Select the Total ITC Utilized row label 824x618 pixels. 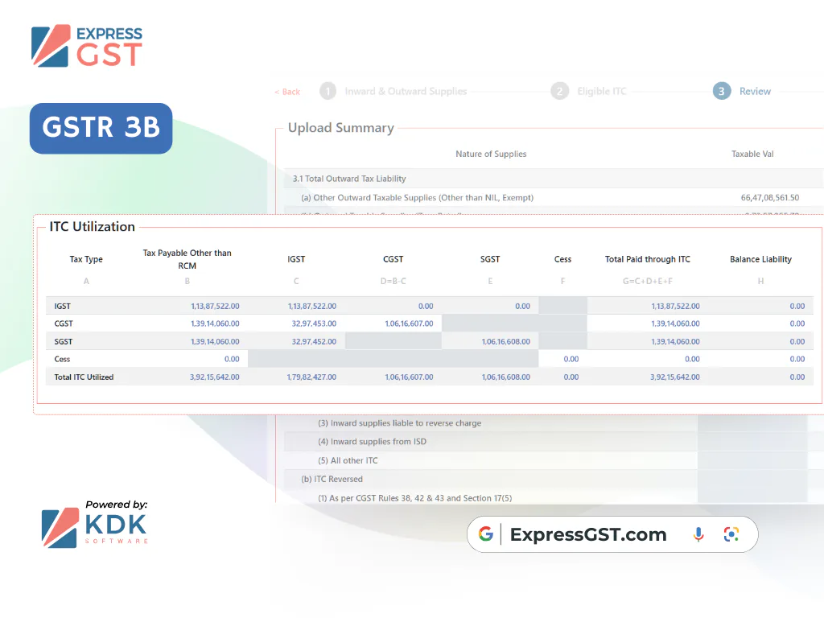click(84, 377)
